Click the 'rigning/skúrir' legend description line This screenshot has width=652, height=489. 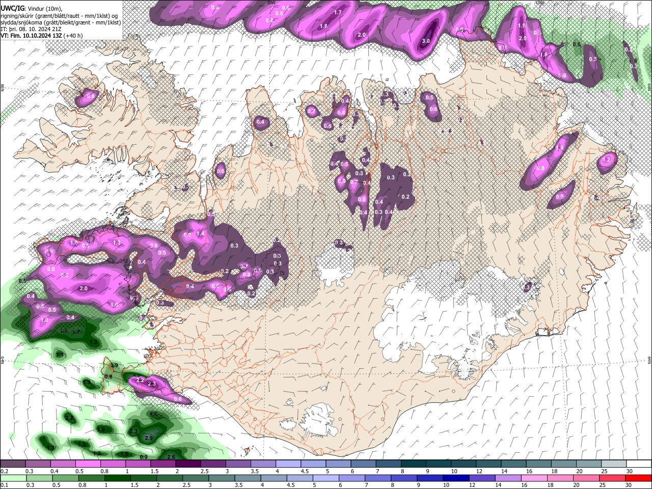(59, 16)
